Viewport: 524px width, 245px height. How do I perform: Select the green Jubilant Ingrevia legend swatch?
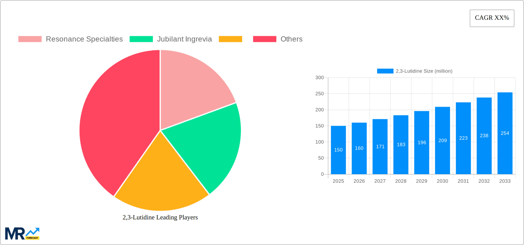141,39
